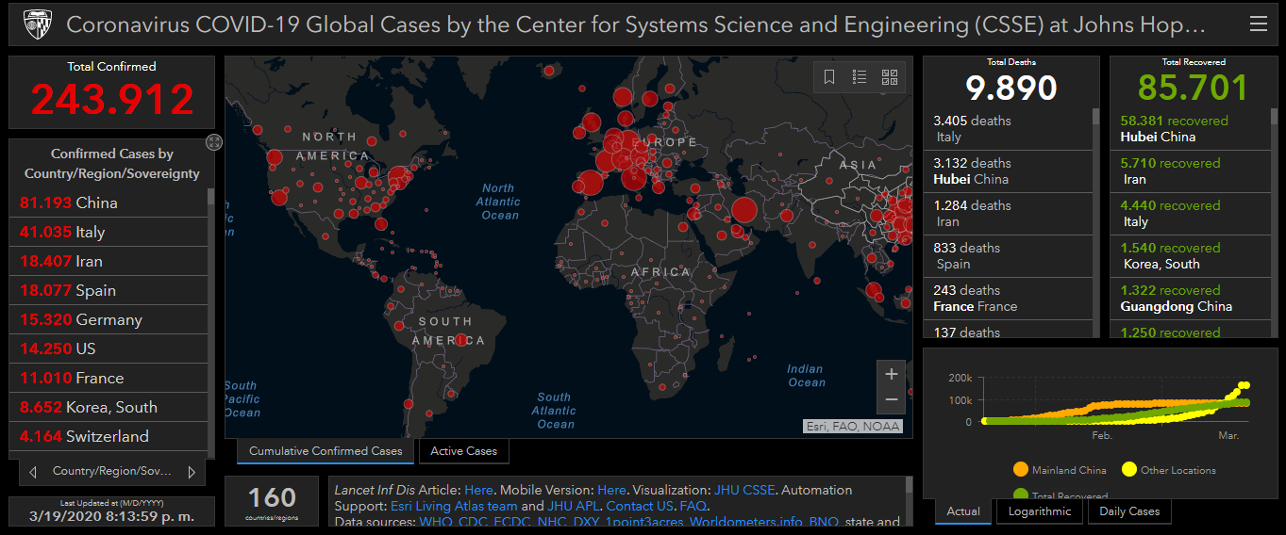The image size is (1286, 535).
Task: Open the Esri Living Atlas team link
Action: [x=454, y=506]
